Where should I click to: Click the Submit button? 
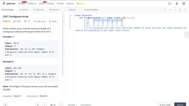point(180,105)
